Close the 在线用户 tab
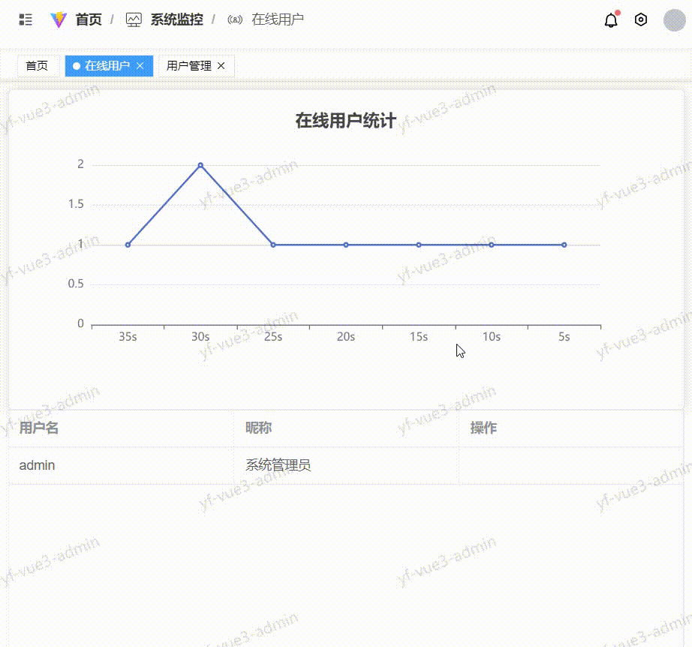 (140, 66)
